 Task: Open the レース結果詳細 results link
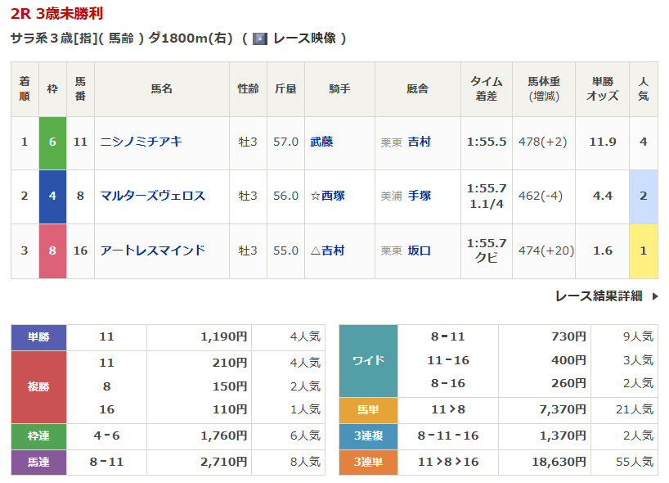coord(599,296)
